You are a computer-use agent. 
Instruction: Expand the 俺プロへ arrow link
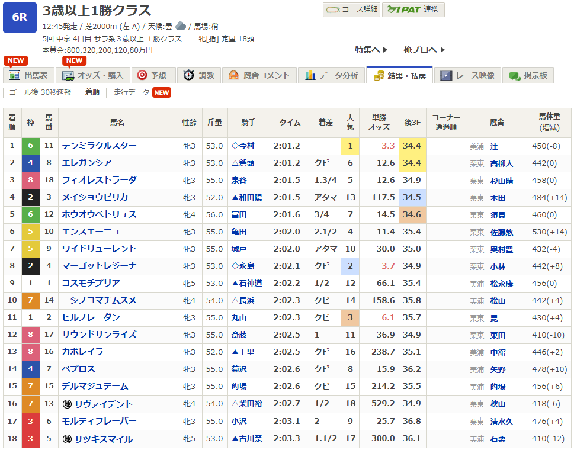click(x=424, y=50)
